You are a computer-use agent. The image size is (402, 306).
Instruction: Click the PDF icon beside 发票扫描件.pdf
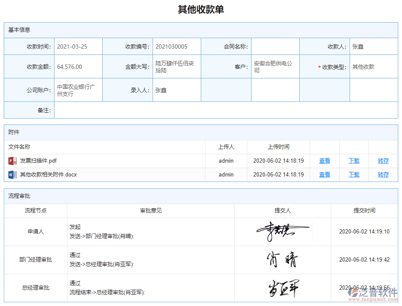[13, 161]
